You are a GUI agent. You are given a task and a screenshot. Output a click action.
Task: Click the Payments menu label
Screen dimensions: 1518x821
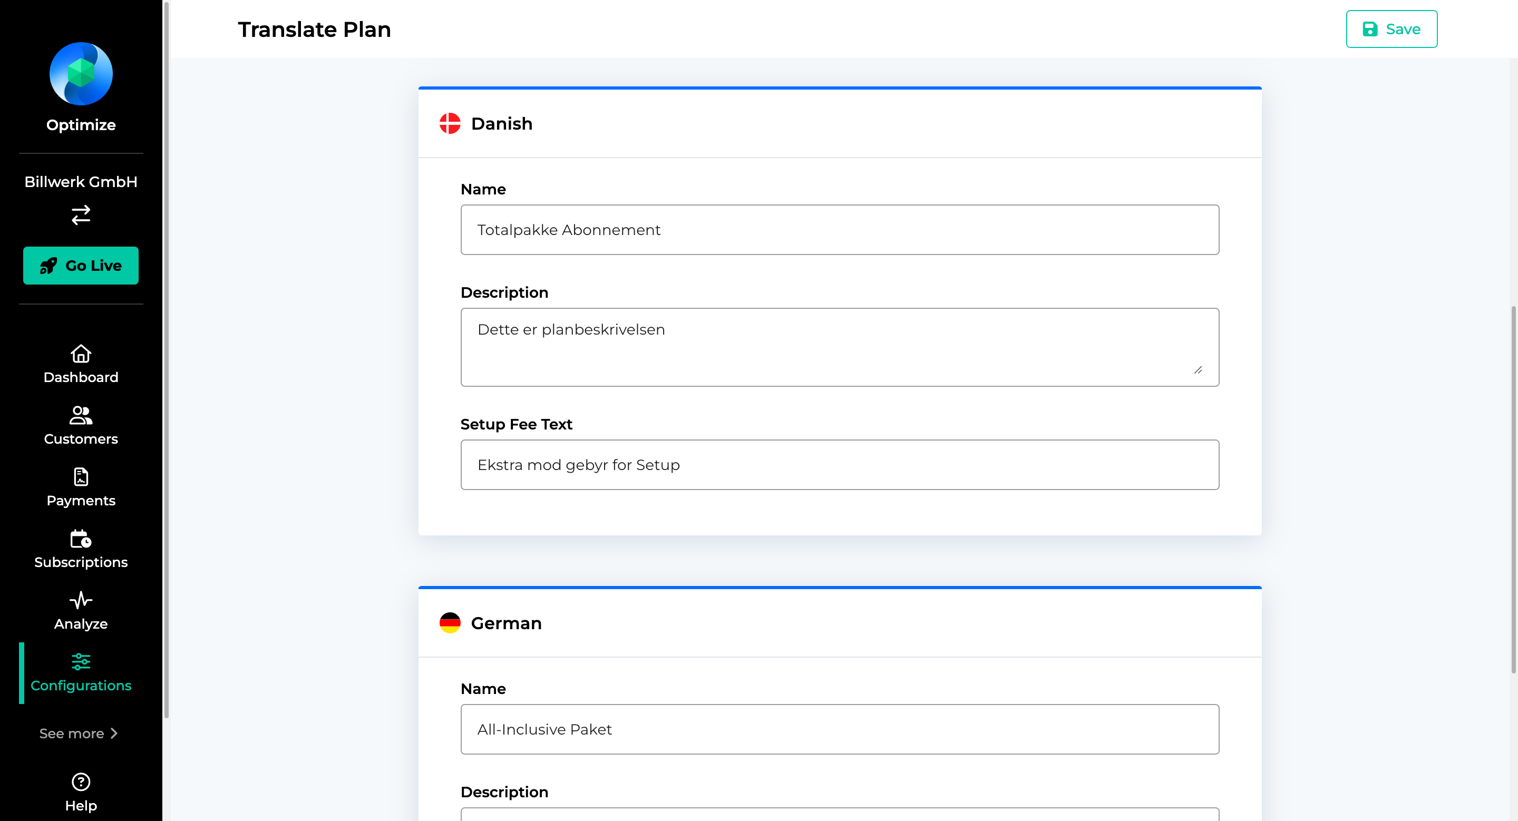[81, 501]
